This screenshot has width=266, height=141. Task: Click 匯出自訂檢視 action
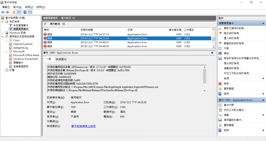(x=232, y=63)
